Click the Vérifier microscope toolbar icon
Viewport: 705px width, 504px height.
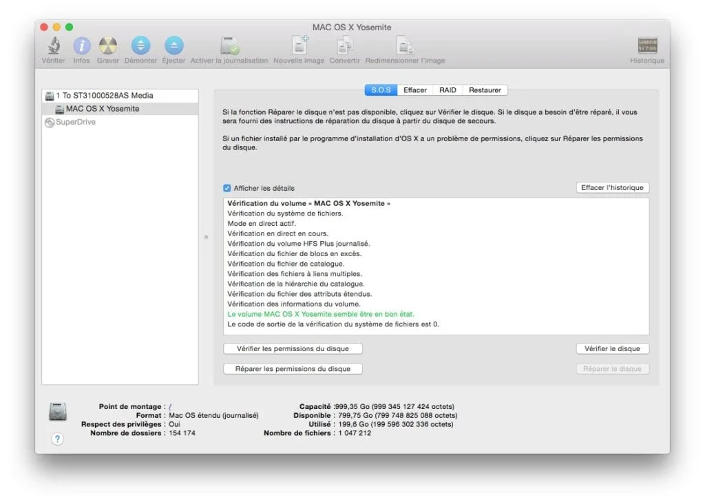tap(54, 45)
